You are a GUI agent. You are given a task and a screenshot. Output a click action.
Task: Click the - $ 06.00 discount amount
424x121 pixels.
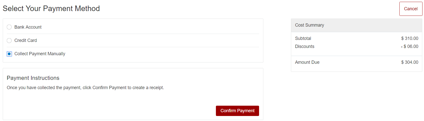[410, 46]
